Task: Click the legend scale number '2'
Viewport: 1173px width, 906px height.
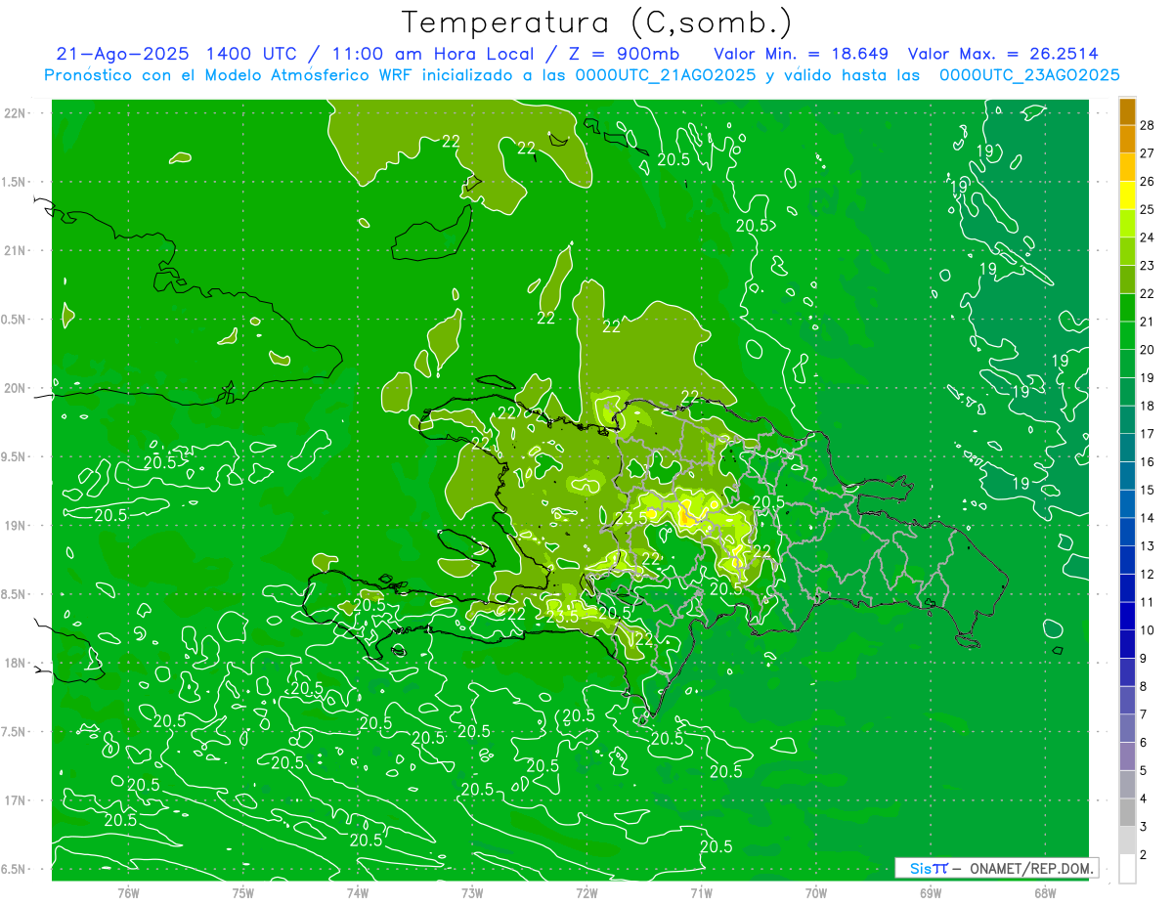Action: tap(1145, 855)
